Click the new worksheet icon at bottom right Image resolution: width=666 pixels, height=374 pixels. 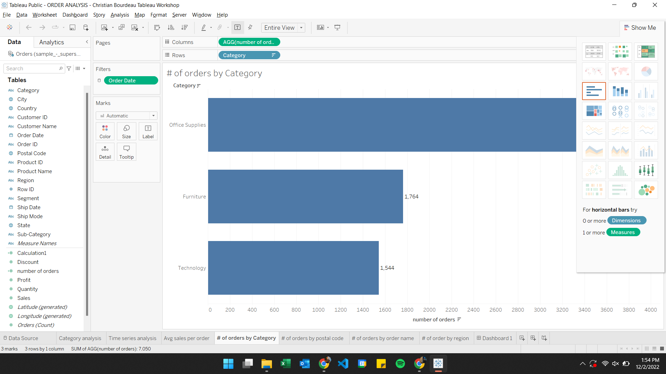(x=522, y=338)
